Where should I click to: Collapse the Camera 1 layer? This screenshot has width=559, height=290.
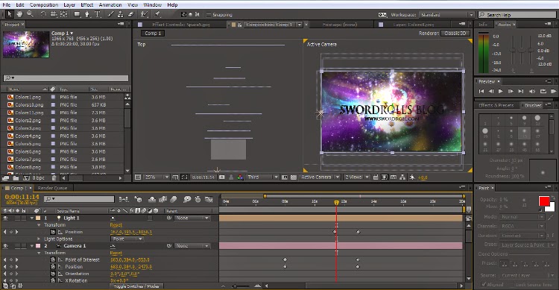click(32, 246)
